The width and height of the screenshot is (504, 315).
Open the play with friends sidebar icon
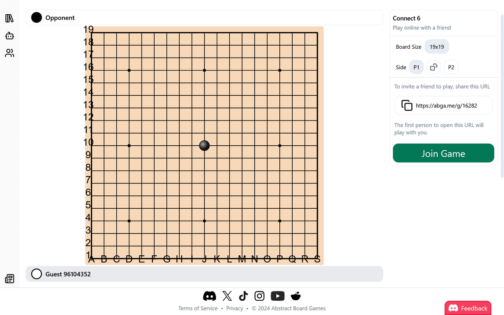[9, 53]
